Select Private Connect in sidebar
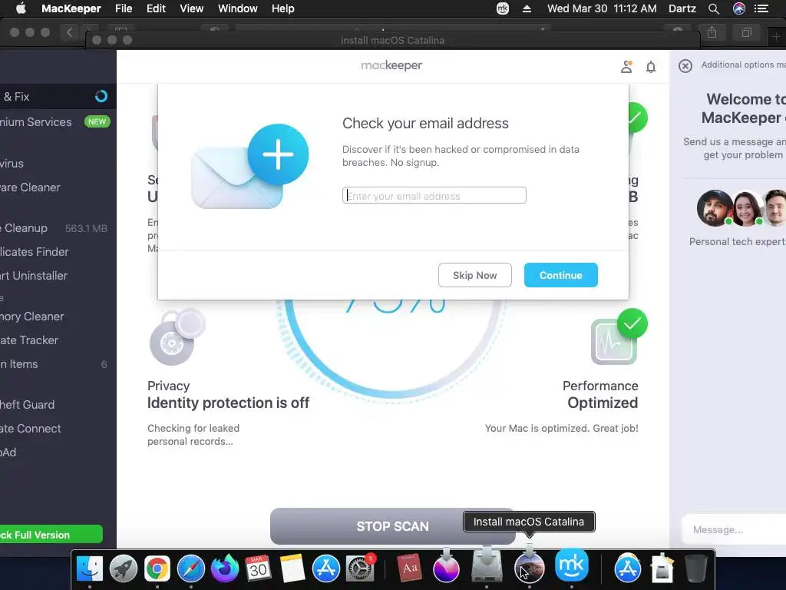Viewport: 786px width, 590px height. (58, 429)
